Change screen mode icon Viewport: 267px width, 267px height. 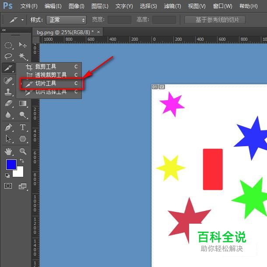click(x=23, y=186)
